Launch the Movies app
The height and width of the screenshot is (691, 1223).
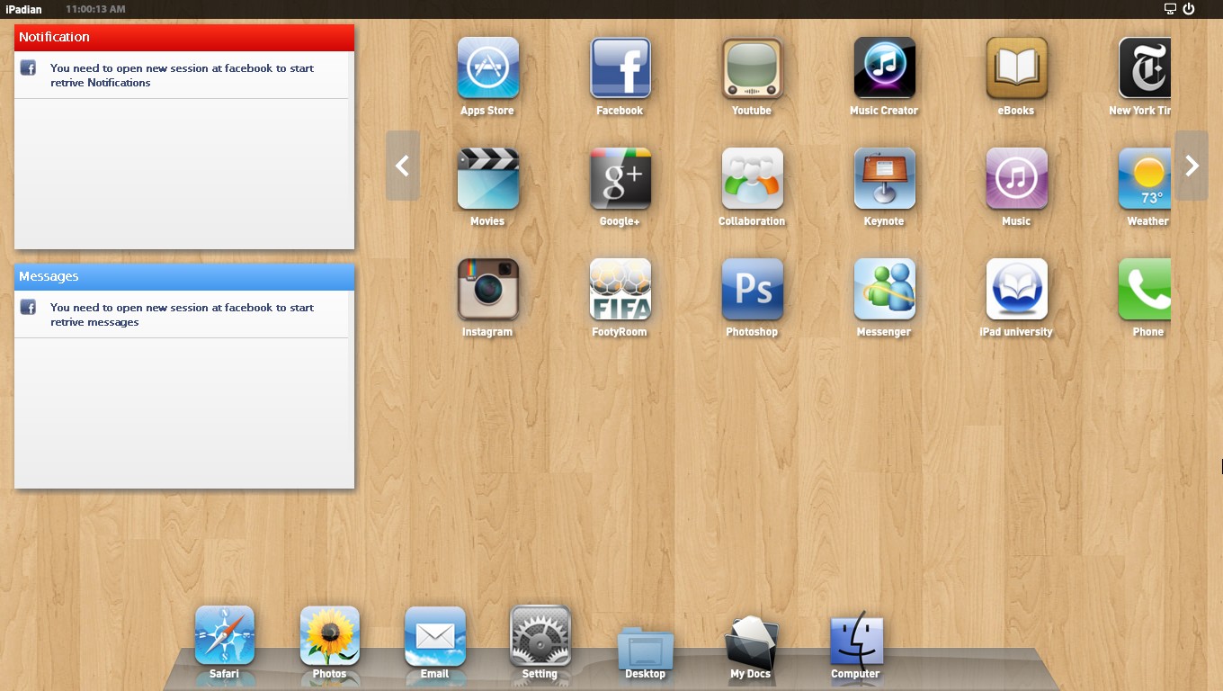click(487, 178)
